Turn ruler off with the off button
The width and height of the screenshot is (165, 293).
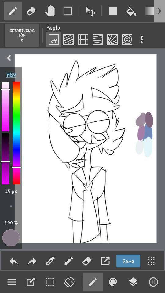coord(54,39)
